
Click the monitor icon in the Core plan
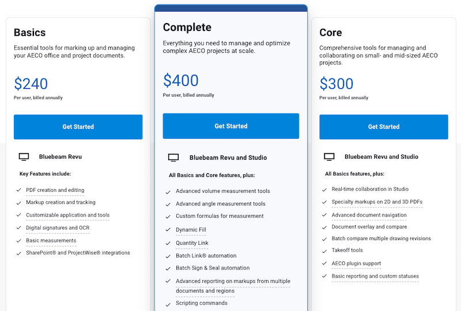[x=329, y=157]
